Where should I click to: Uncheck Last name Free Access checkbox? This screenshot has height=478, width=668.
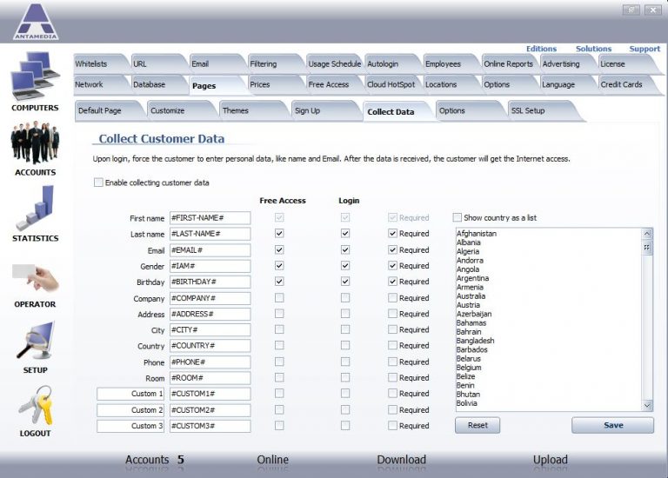(279, 233)
